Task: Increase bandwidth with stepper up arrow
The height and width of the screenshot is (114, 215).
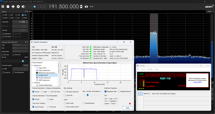Action: click(x=27, y=21)
